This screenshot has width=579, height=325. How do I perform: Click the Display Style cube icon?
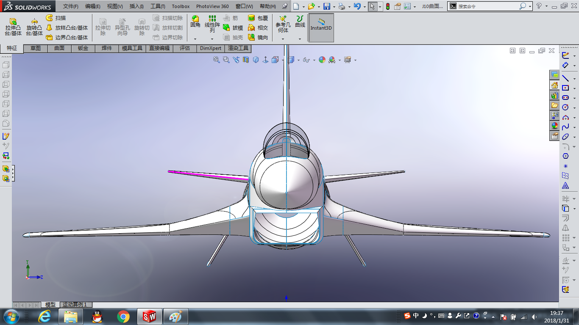tap(291, 60)
